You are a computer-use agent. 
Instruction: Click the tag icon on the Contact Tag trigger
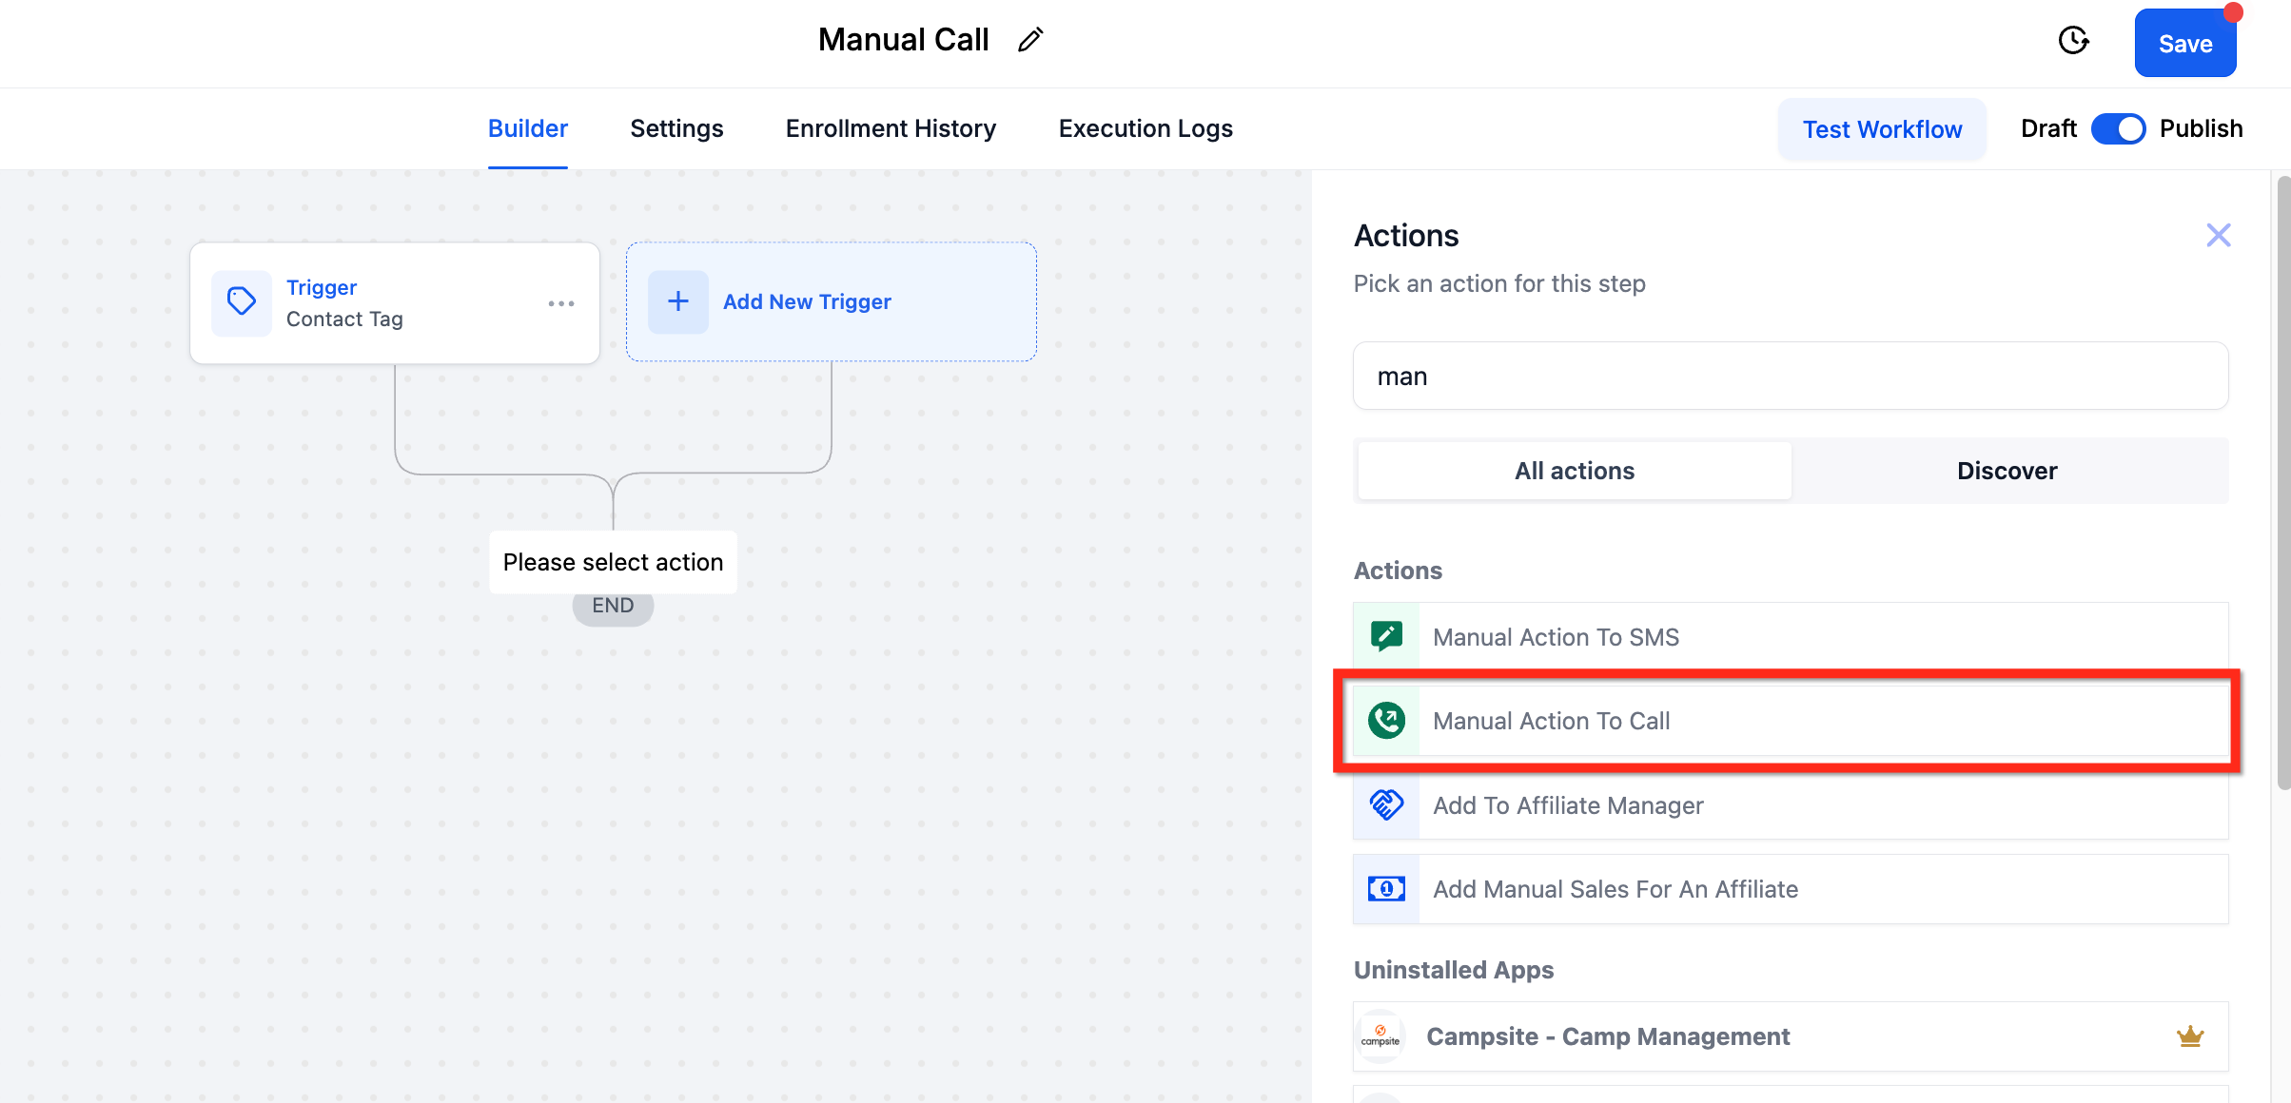point(241,301)
